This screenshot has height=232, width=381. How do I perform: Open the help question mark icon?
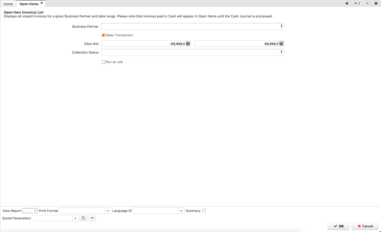pos(376,3)
